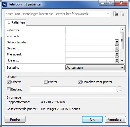Click the Printer button at bottom left

coord(15,120)
